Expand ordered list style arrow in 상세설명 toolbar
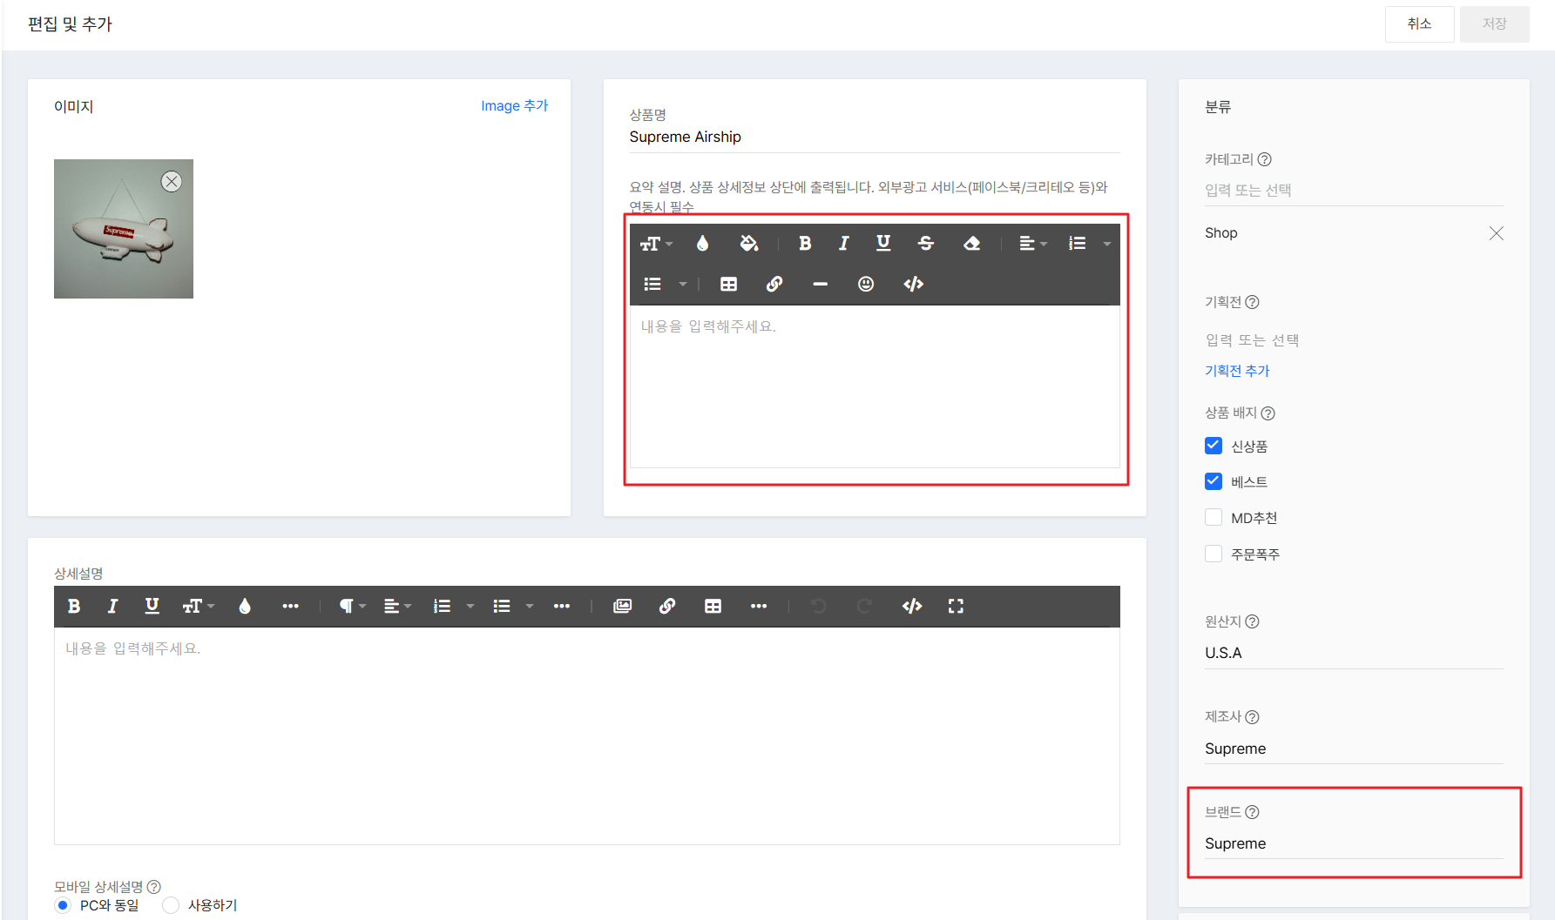Image resolution: width=1555 pixels, height=920 pixels. coord(470,606)
